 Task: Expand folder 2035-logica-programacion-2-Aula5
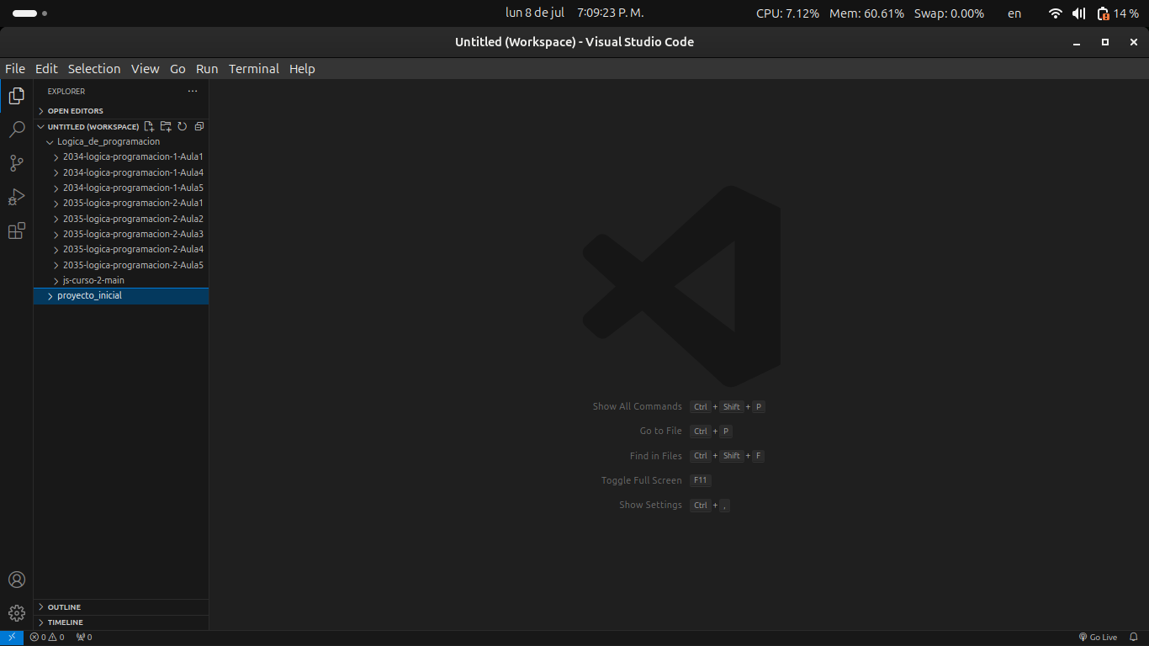121,265
